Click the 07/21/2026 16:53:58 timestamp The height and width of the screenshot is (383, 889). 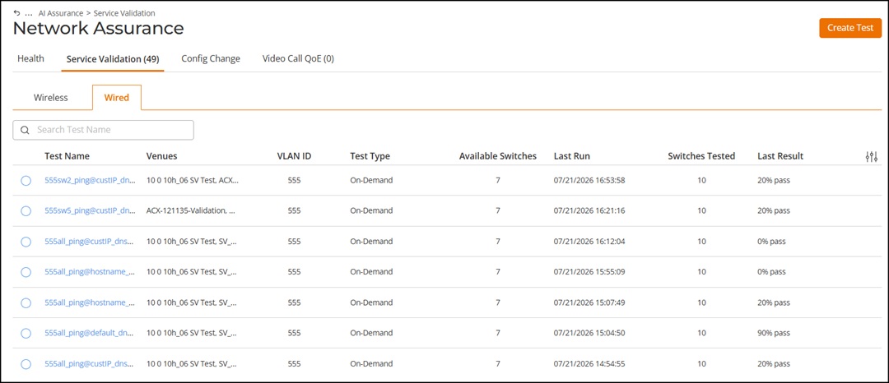click(589, 181)
